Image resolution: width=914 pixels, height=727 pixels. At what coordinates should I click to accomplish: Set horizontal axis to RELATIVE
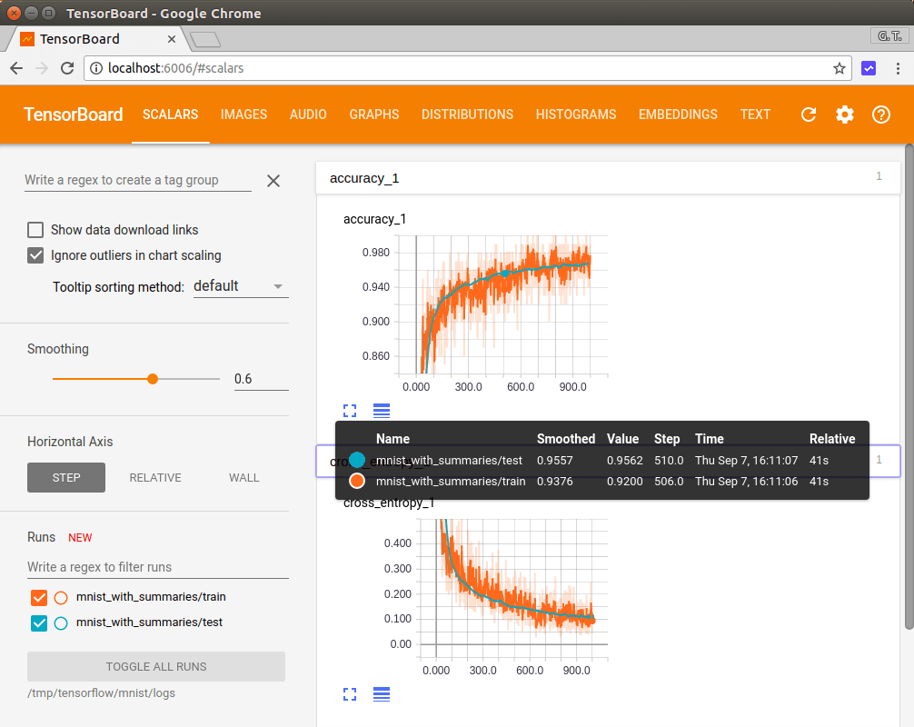[x=155, y=478]
